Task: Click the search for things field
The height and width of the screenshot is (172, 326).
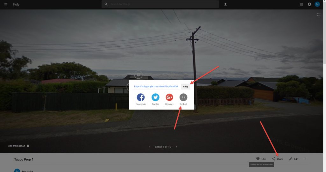Action: click(160, 4)
